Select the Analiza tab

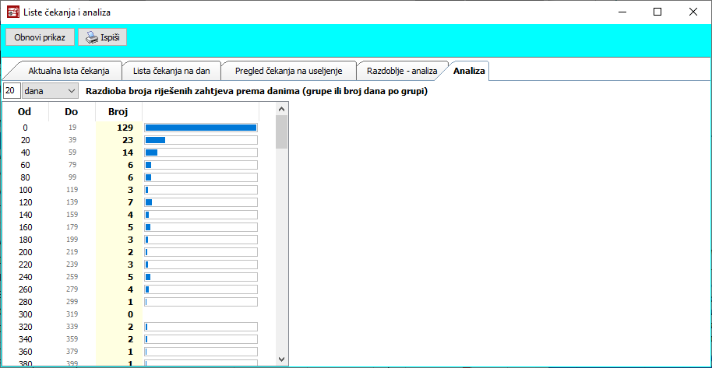pyautogui.click(x=469, y=71)
